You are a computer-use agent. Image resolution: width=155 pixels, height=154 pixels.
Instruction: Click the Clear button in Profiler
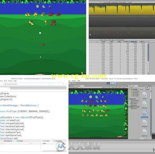pos(130,2)
